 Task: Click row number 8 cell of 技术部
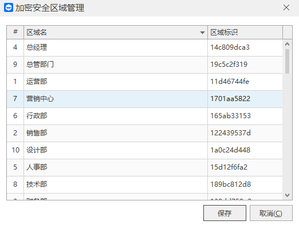(x=15, y=184)
